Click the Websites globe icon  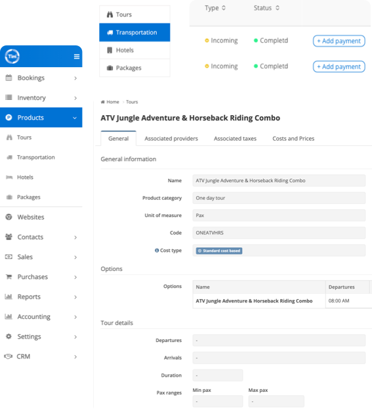point(9,217)
